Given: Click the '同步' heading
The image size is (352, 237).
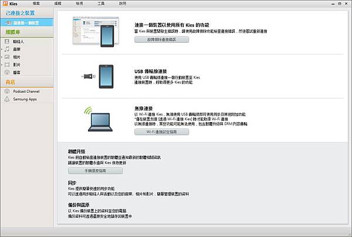Looking at the screenshot, I should tap(72, 183).
